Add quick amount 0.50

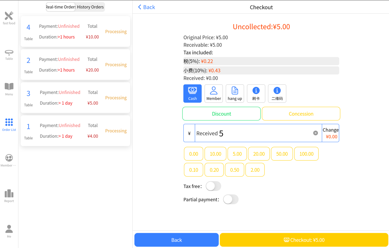[x=235, y=170]
